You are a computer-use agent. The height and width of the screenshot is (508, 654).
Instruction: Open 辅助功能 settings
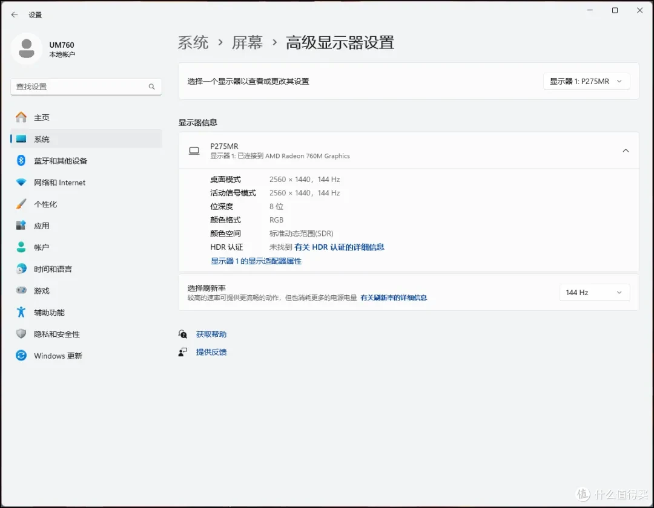(x=87, y=312)
